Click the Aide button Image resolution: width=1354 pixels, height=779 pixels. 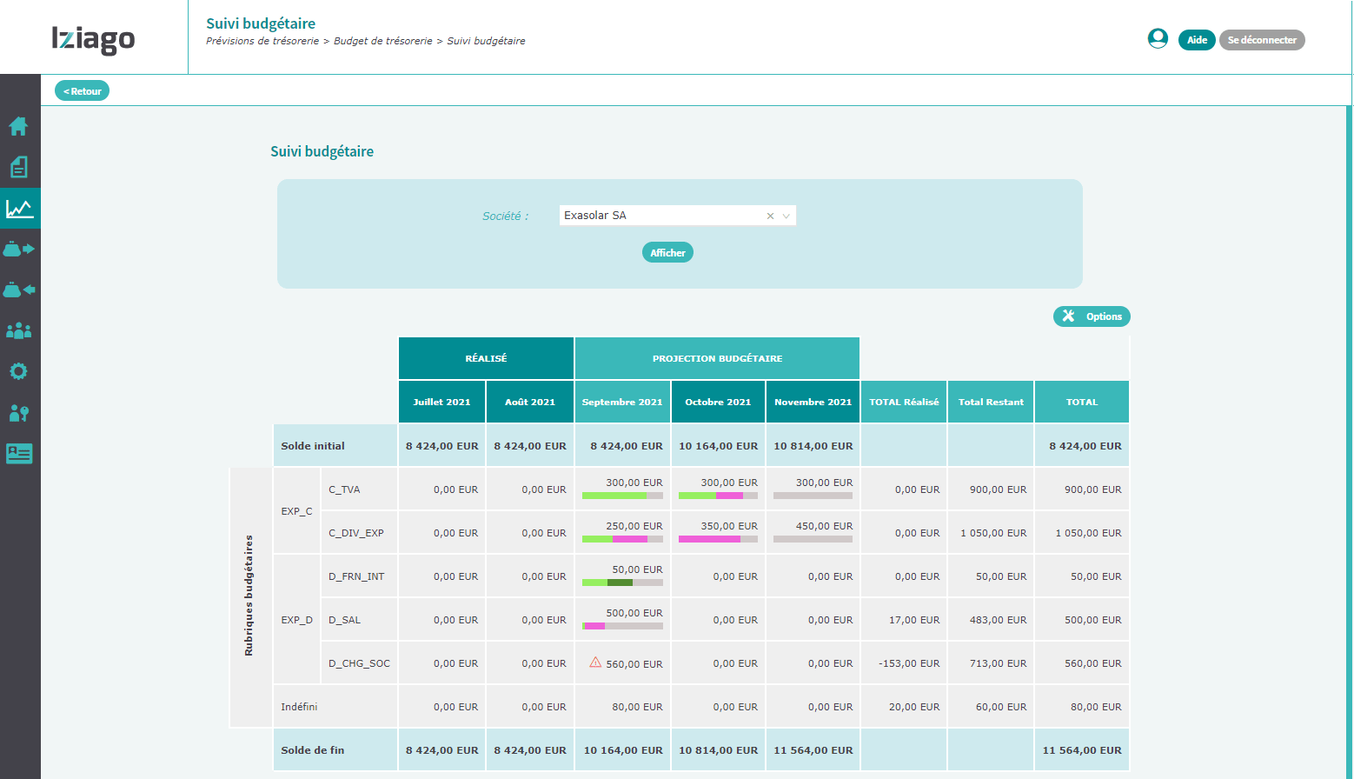click(x=1197, y=40)
